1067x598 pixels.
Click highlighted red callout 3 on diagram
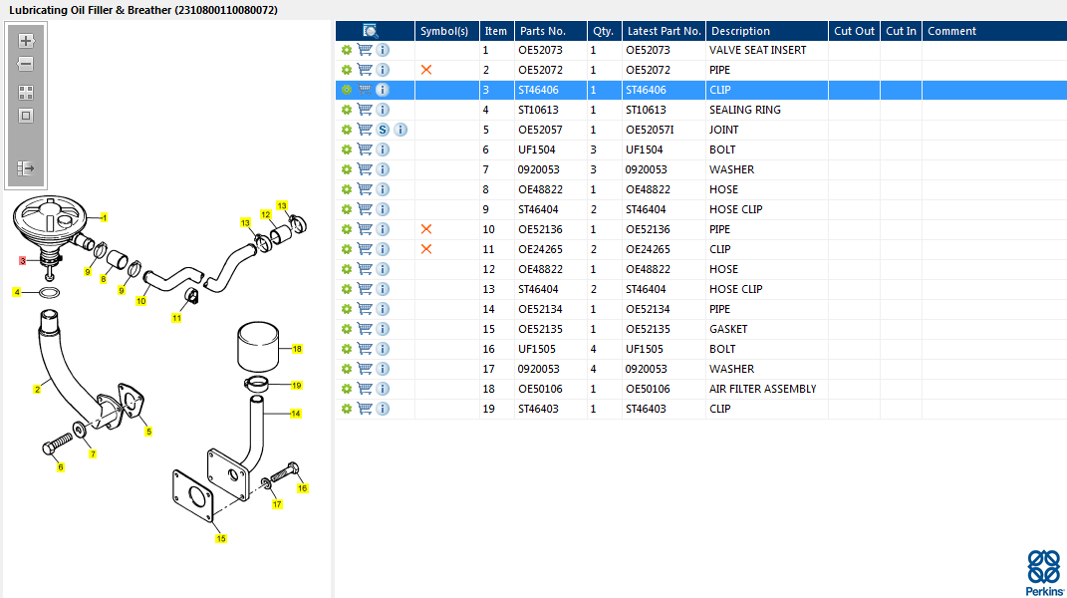(23, 261)
